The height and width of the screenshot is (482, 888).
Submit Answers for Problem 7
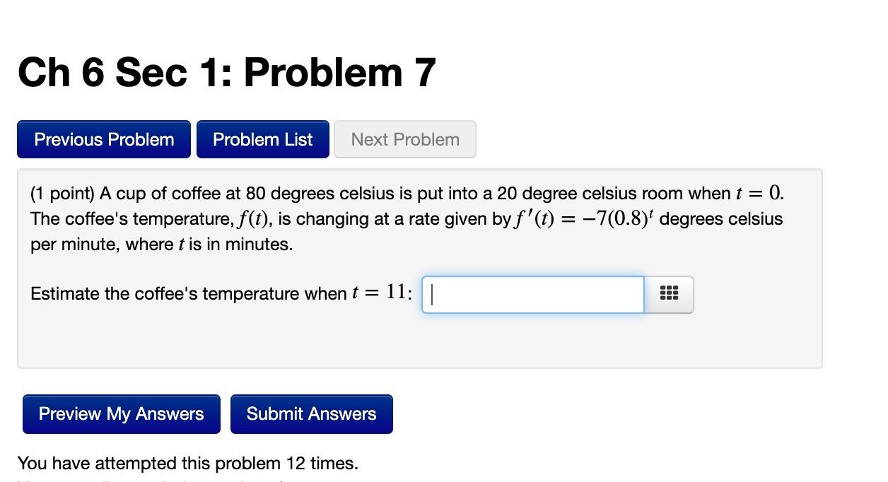pyautogui.click(x=311, y=413)
